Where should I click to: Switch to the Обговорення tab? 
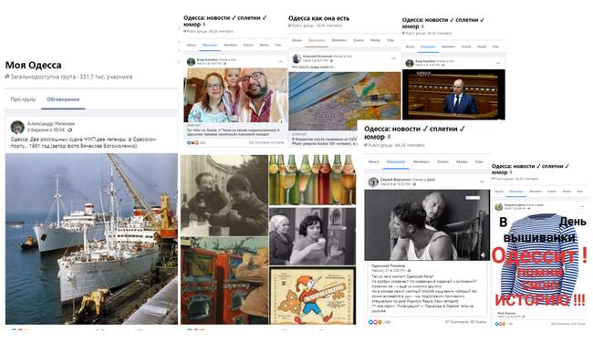click(x=63, y=99)
